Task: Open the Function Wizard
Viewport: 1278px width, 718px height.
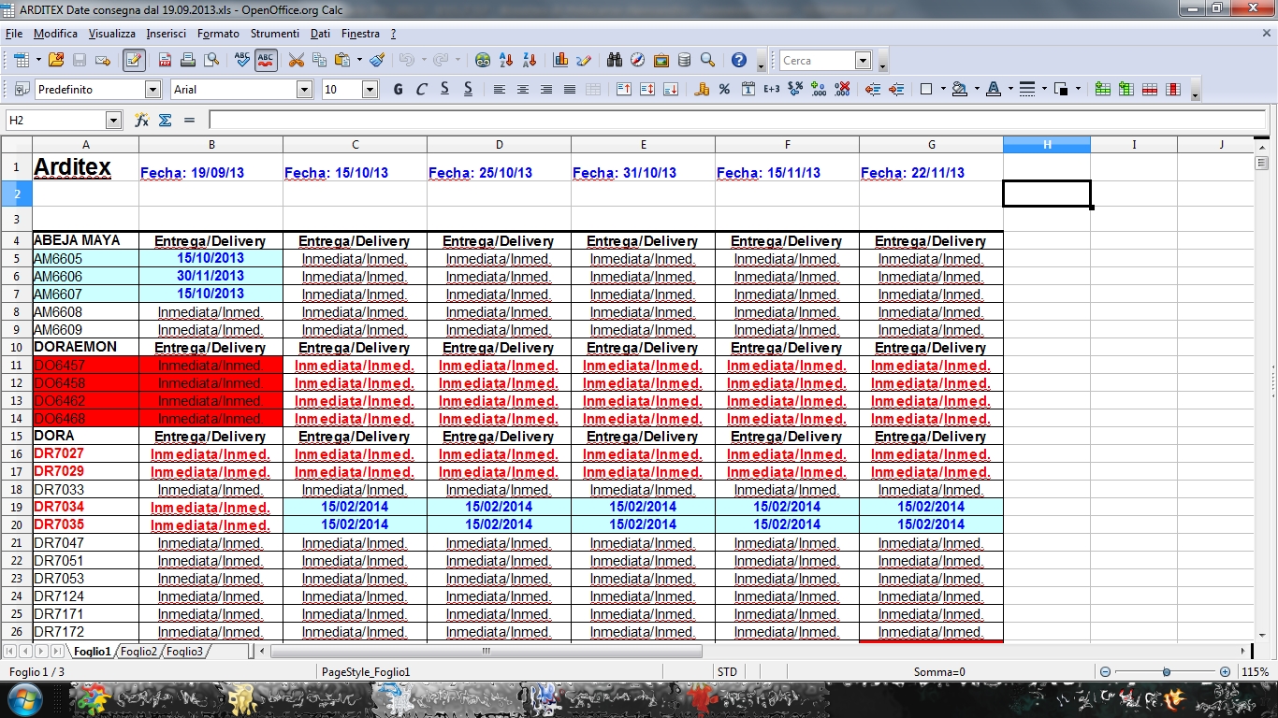Action: [142, 121]
